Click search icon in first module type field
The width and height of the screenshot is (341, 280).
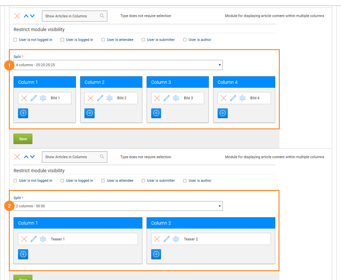point(102,16)
